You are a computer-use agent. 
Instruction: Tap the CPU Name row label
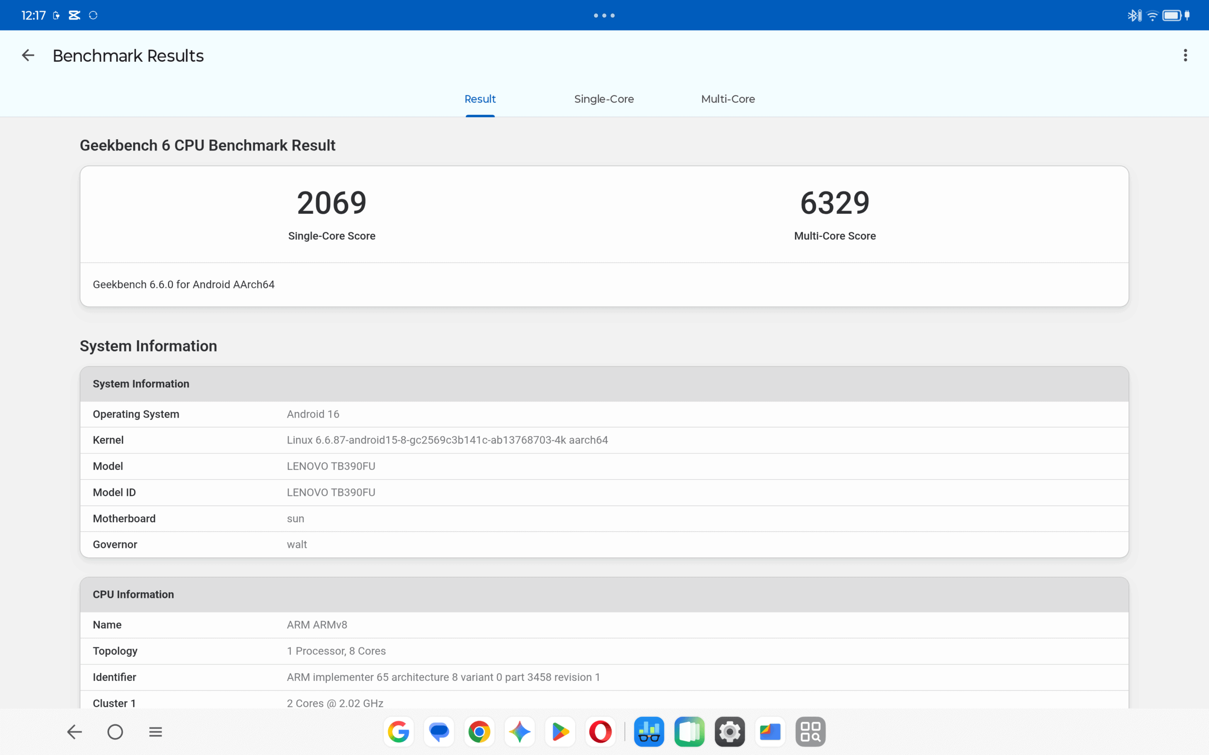(x=107, y=625)
